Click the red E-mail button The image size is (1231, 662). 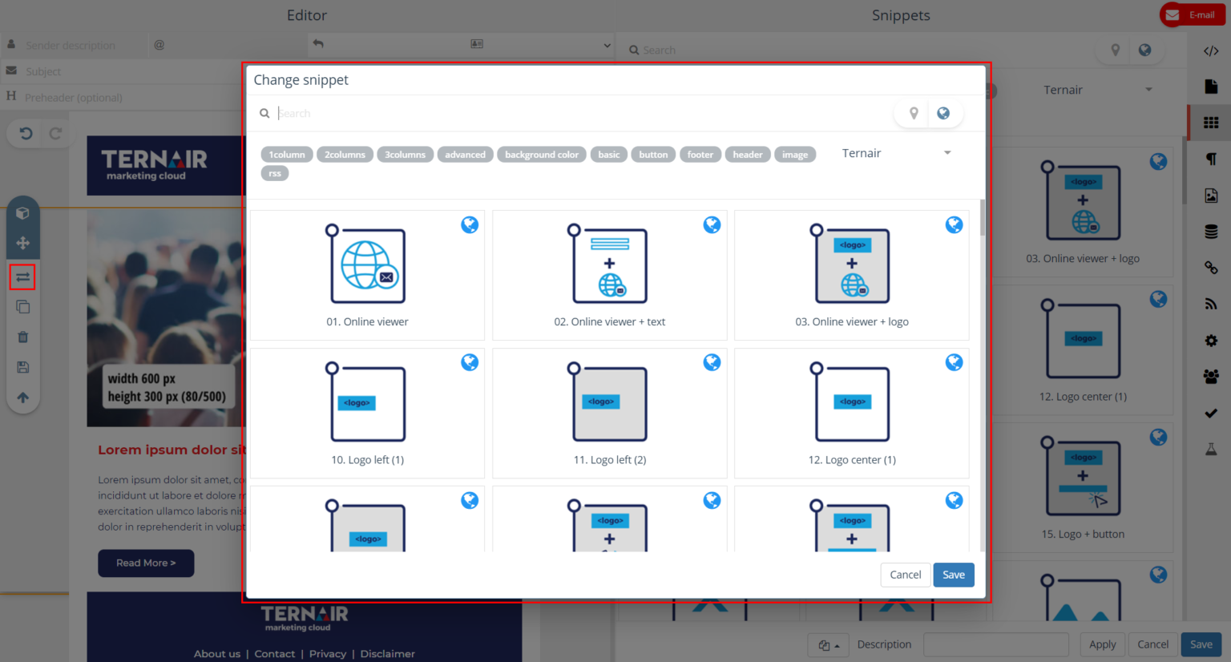pos(1193,14)
